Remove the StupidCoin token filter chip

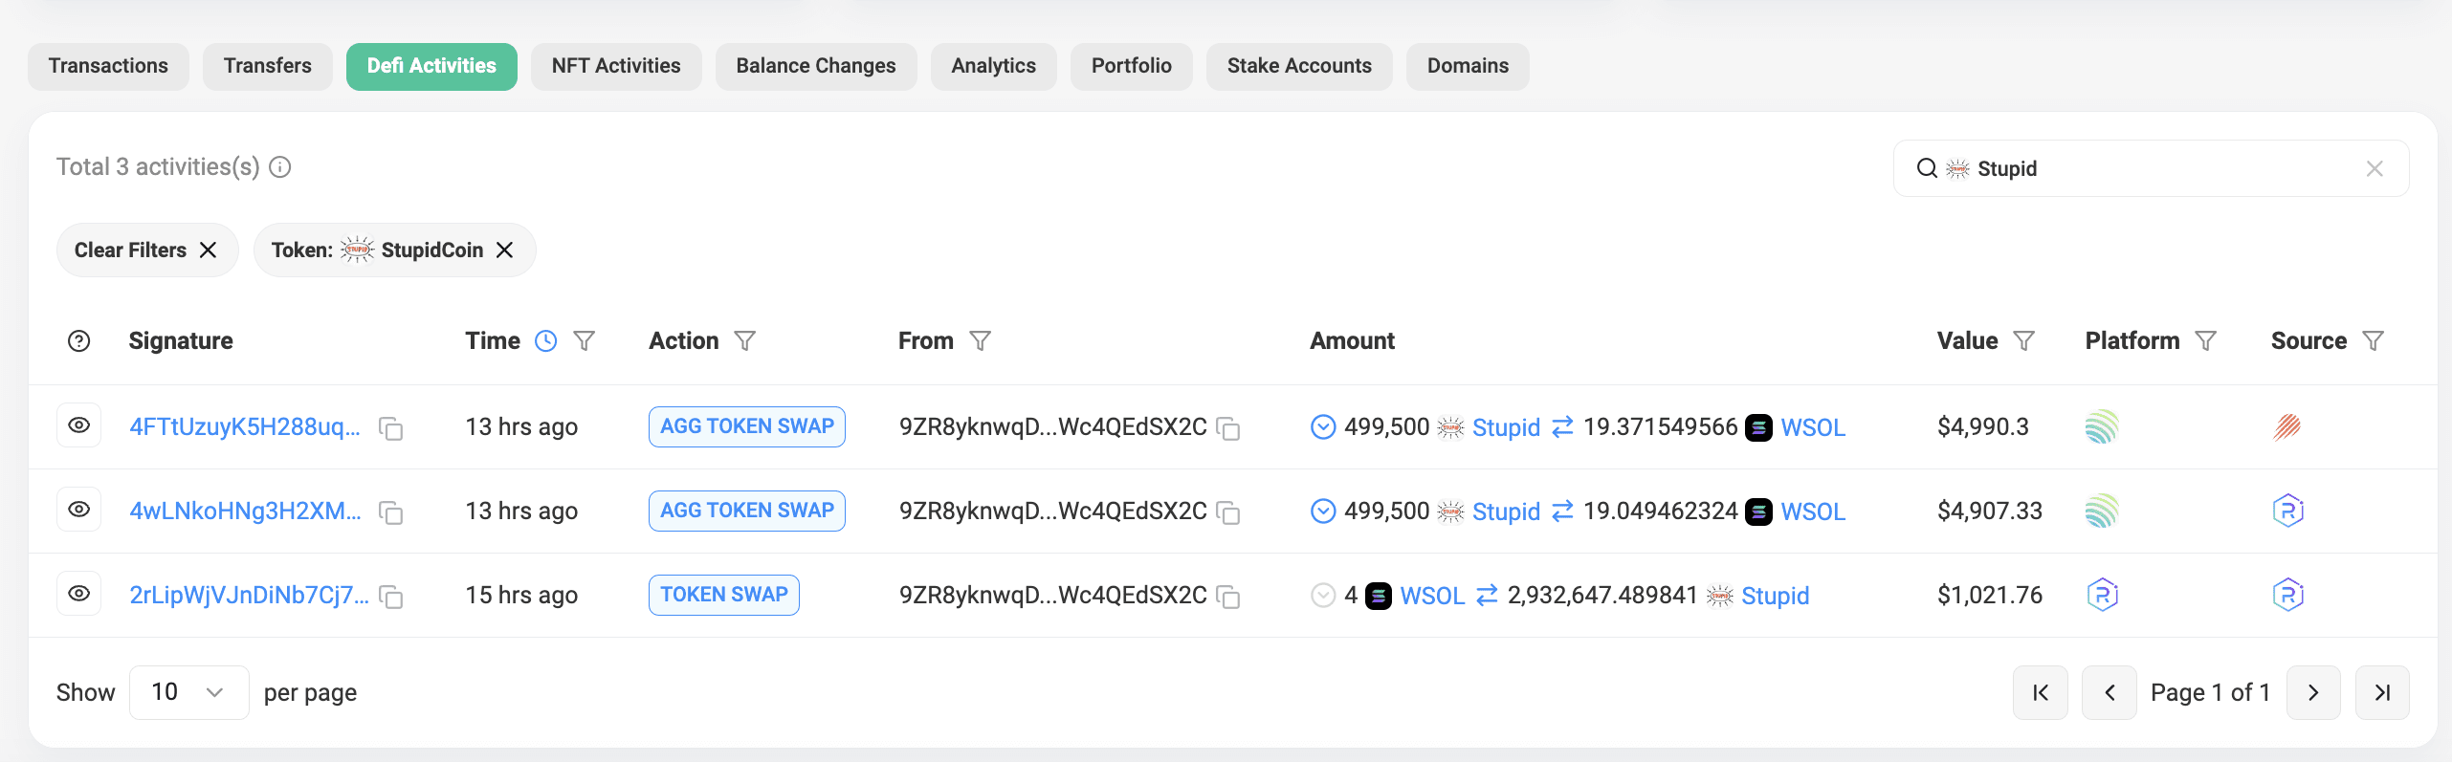click(x=505, y=250)
